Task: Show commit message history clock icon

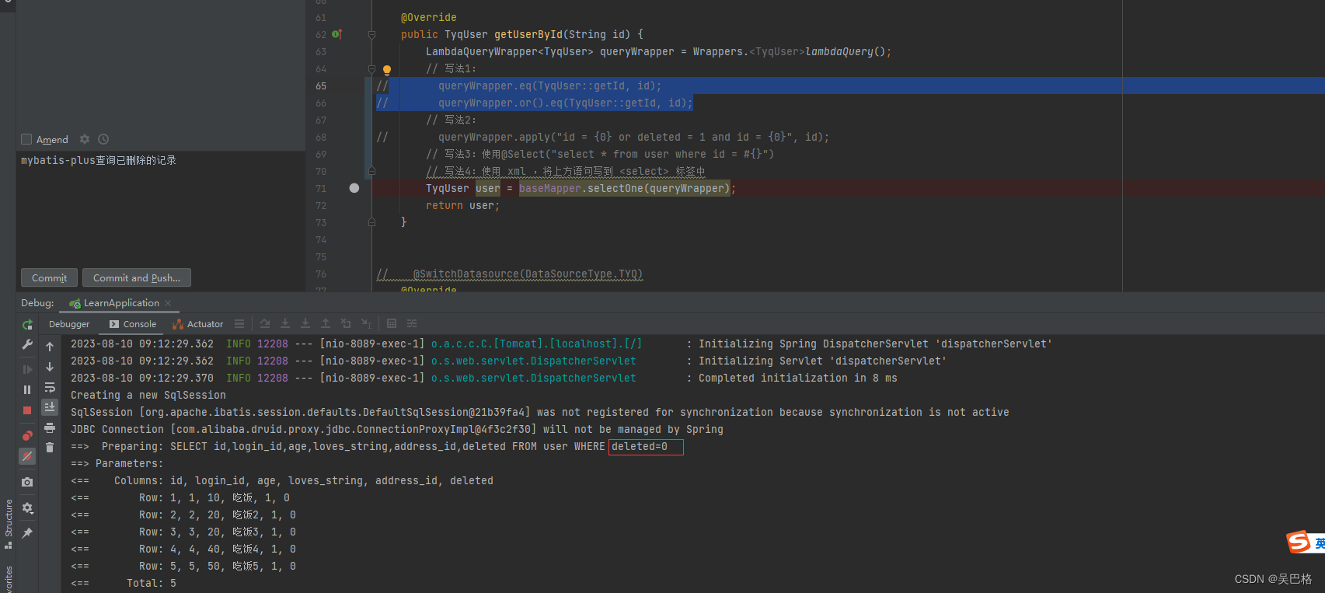Action: coord(103,139)
